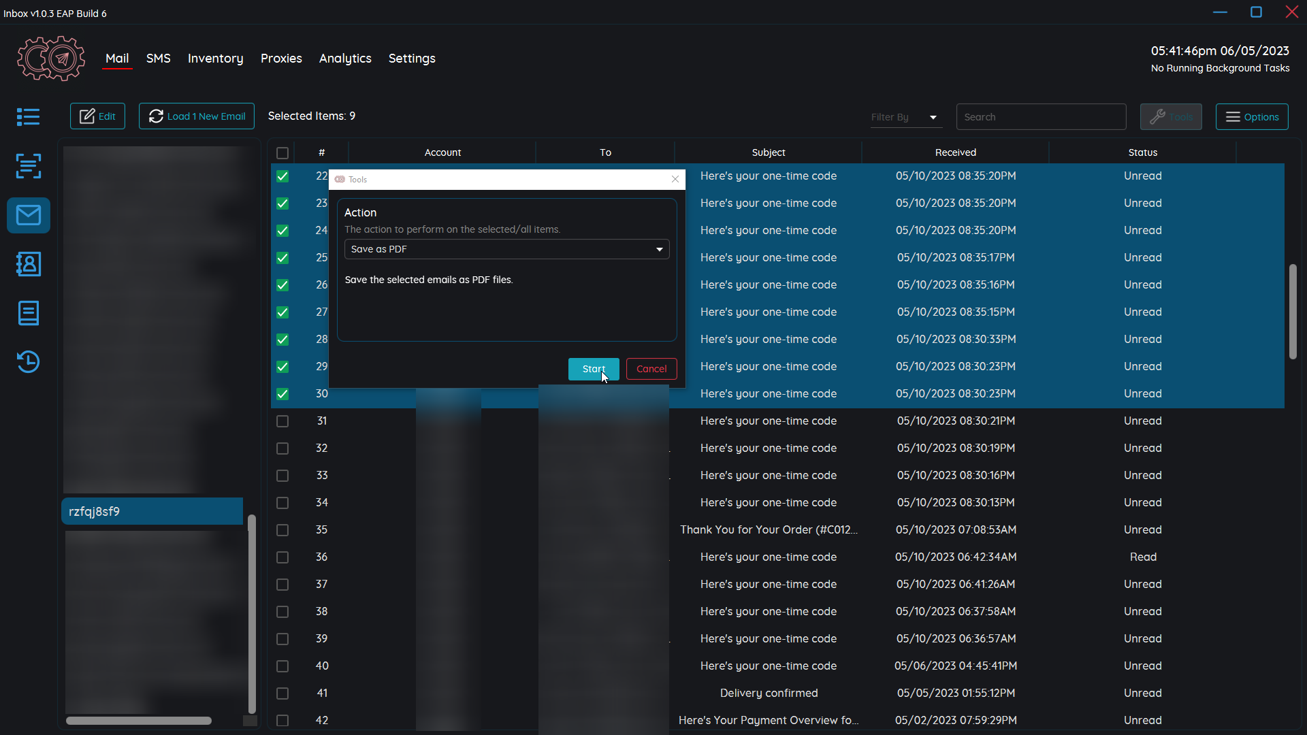Click the Tools wrench button
Image resolution: width=1307 pixels, height=735 pixels.
1171,117
